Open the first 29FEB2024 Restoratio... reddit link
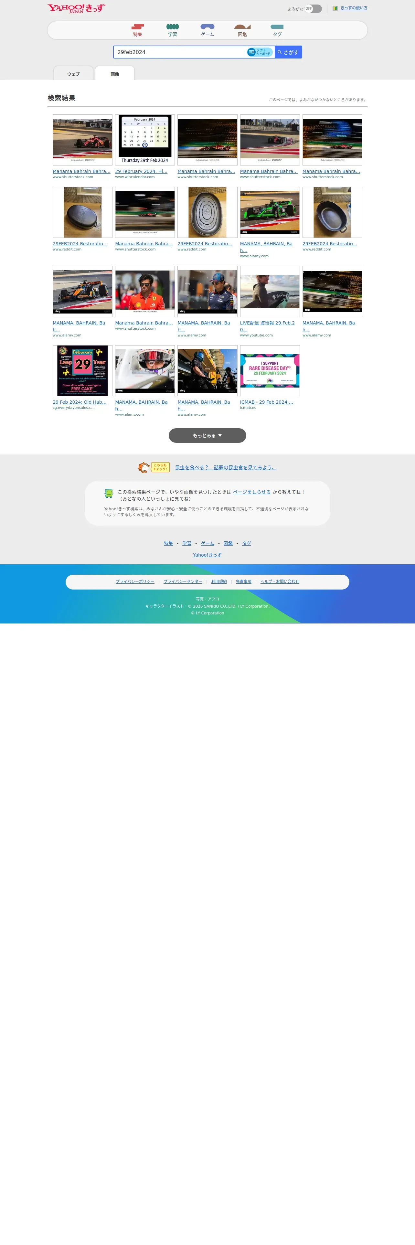This screenshot has width=415, height=1245. point(80,244)
